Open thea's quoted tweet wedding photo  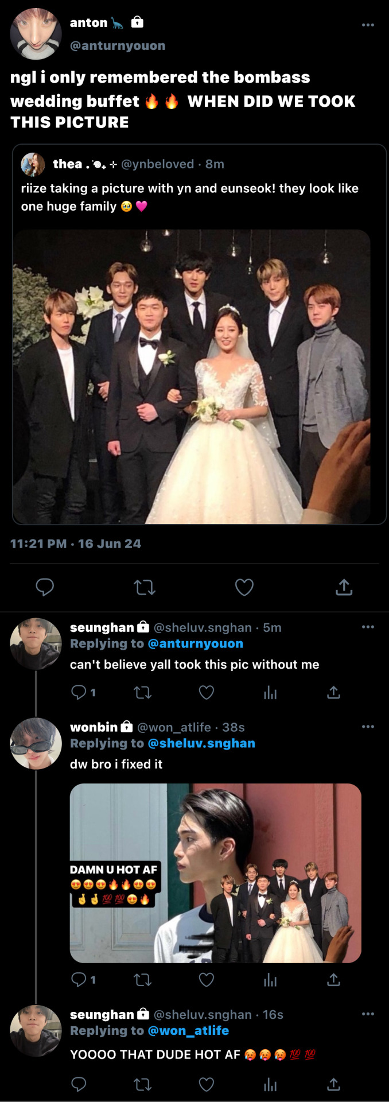pyautogui.click(x=192, y=377)
